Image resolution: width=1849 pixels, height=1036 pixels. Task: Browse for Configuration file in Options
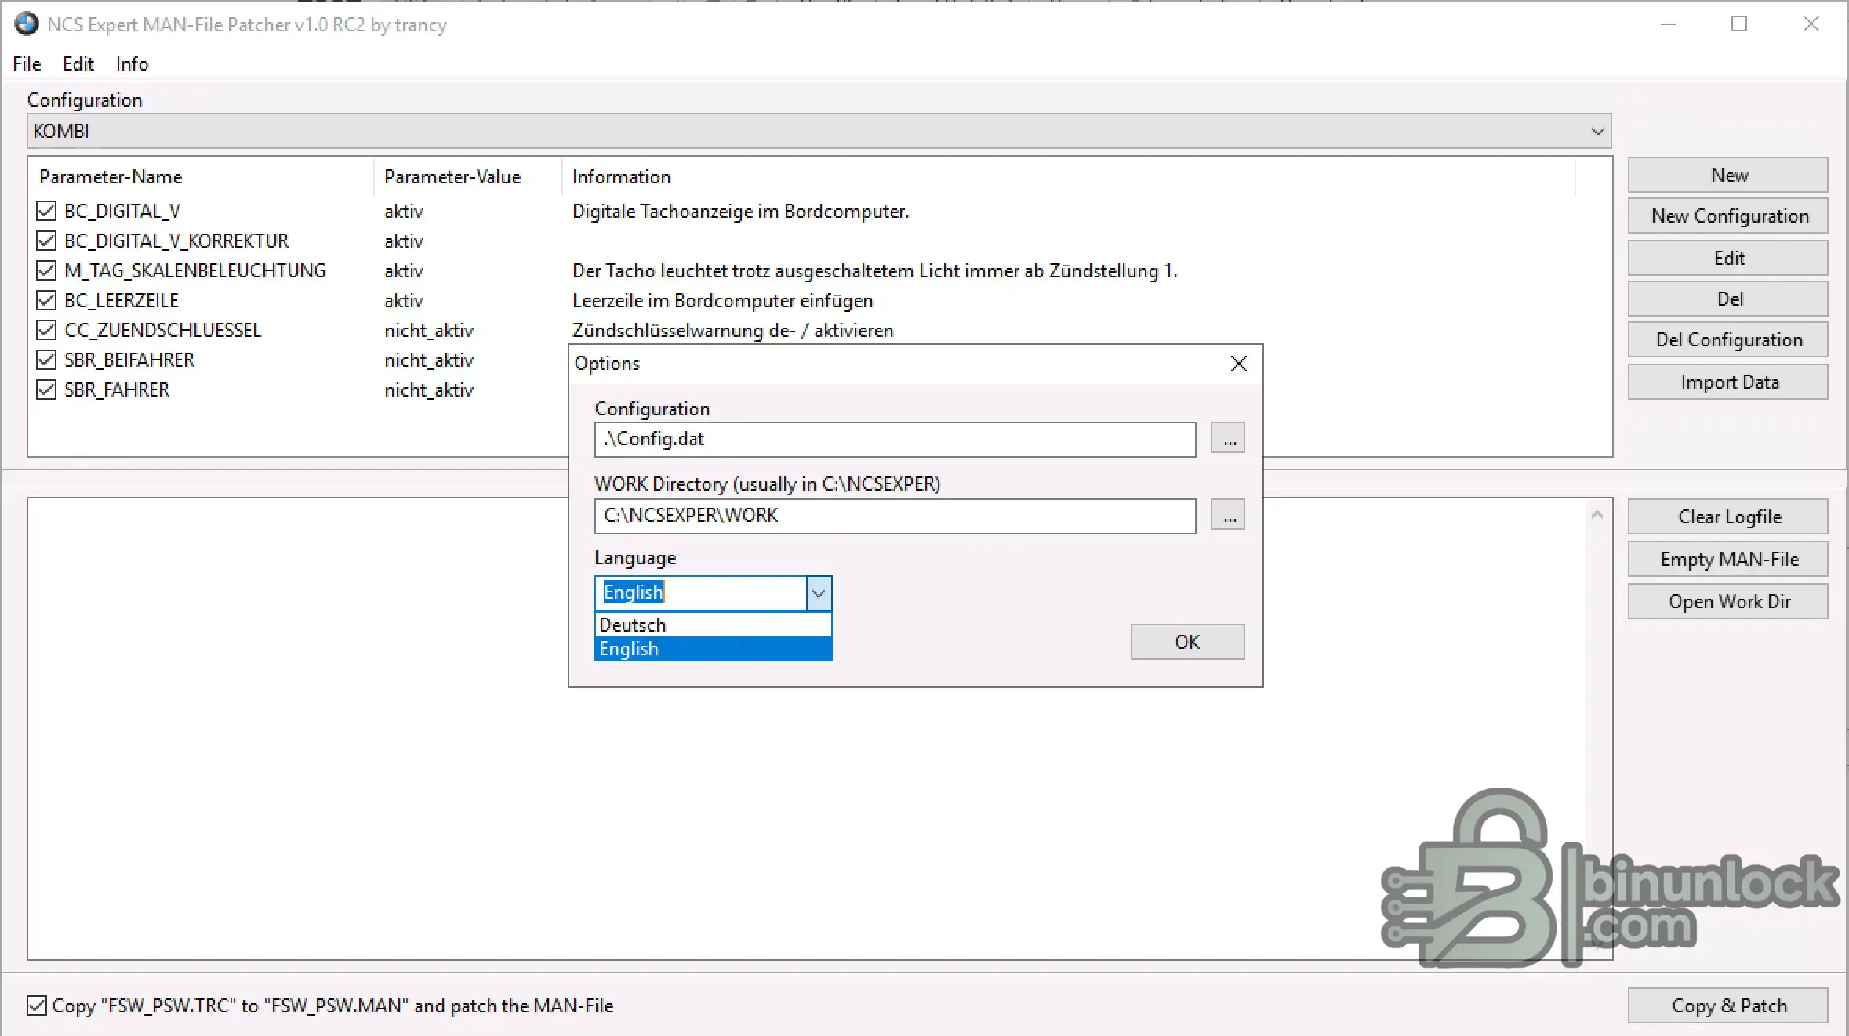pyautogui.click(x=1228, y=438)
